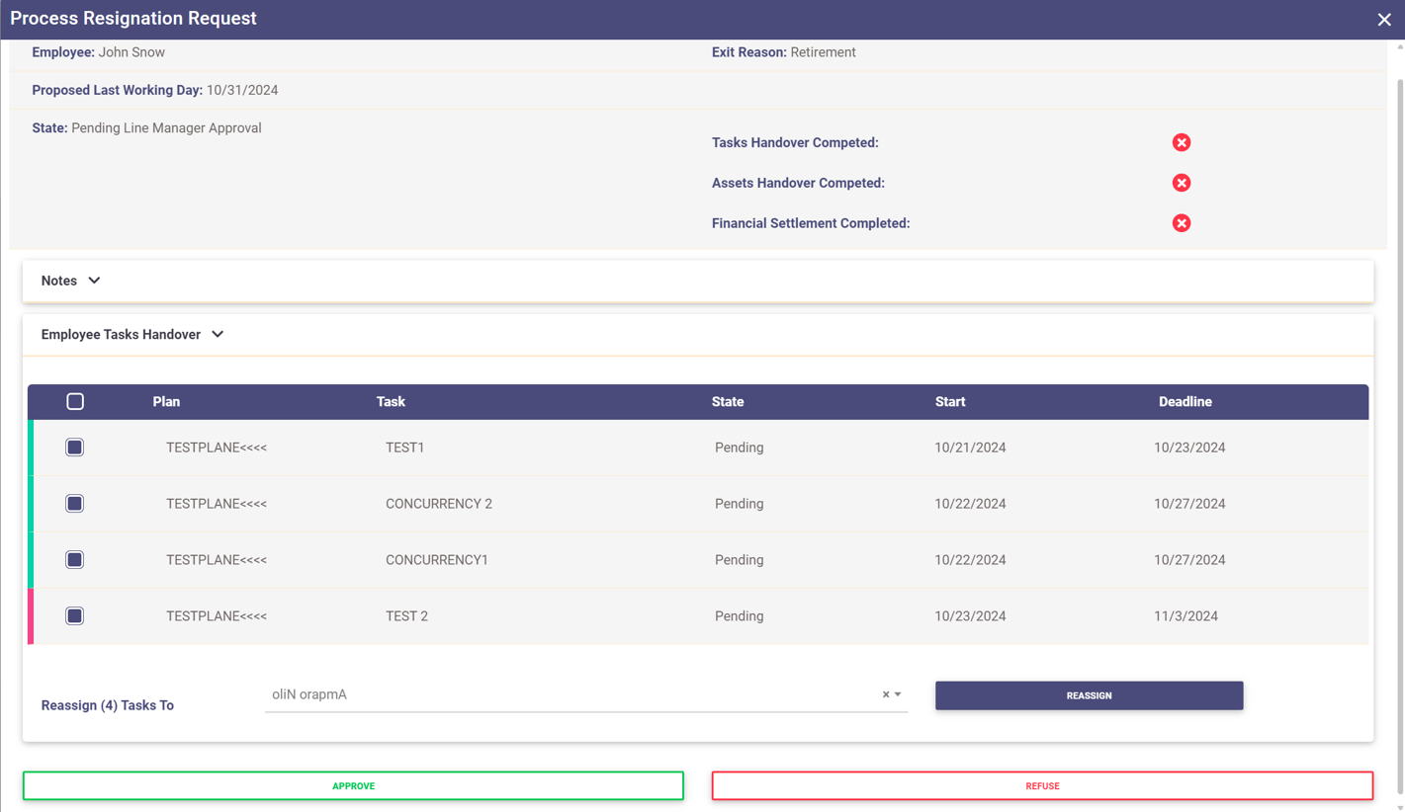Sort by the Deadline column header
1405x812 pixels.
point(1185,402)
